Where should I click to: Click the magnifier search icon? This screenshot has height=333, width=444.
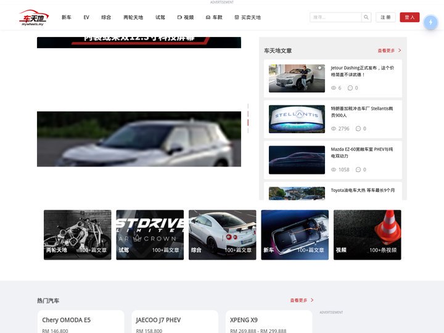[x=366, y=17]
